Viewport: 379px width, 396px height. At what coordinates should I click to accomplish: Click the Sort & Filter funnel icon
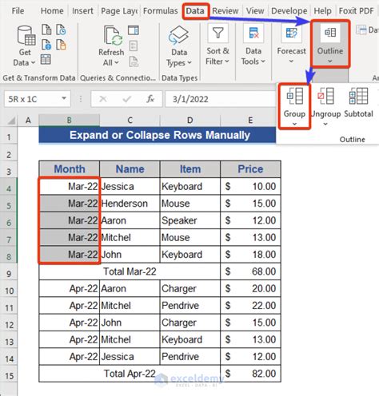(217, 34)
